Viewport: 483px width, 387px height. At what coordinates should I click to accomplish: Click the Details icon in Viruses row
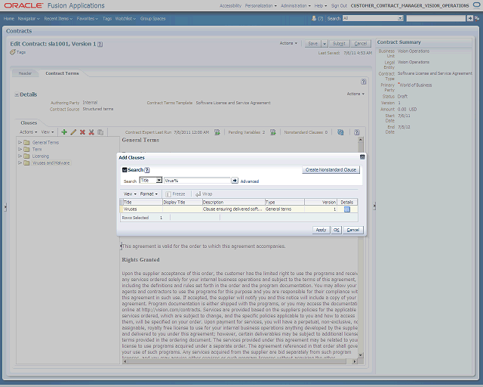(x=347, y=209)
